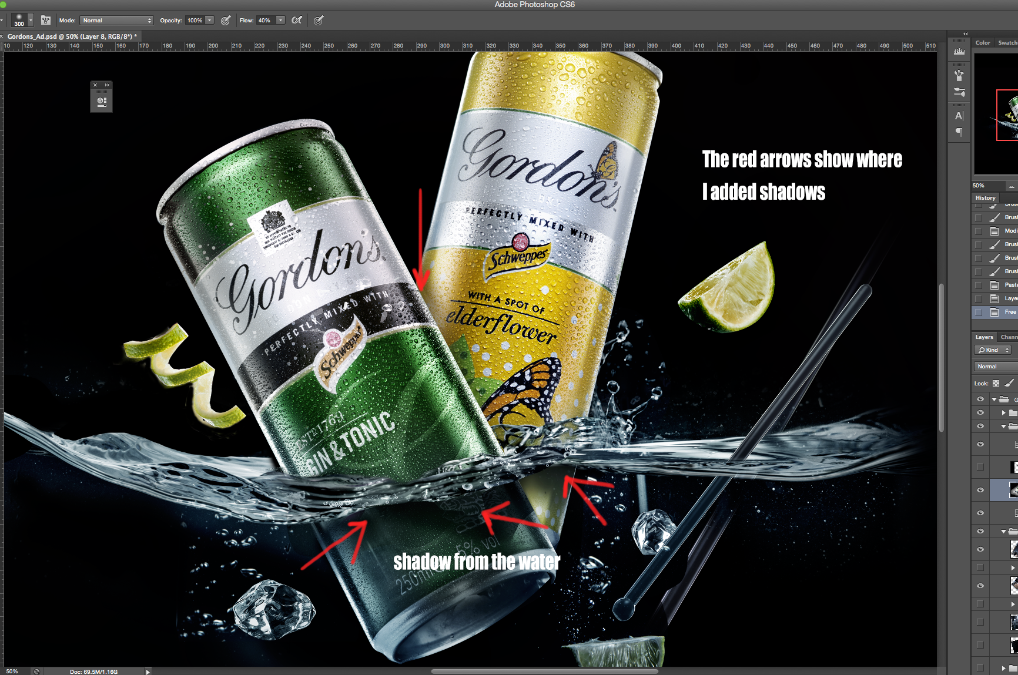Viewport: 1018px width, 675px height.
Task: Select the Layers panel tab
Action: point(984,337)
